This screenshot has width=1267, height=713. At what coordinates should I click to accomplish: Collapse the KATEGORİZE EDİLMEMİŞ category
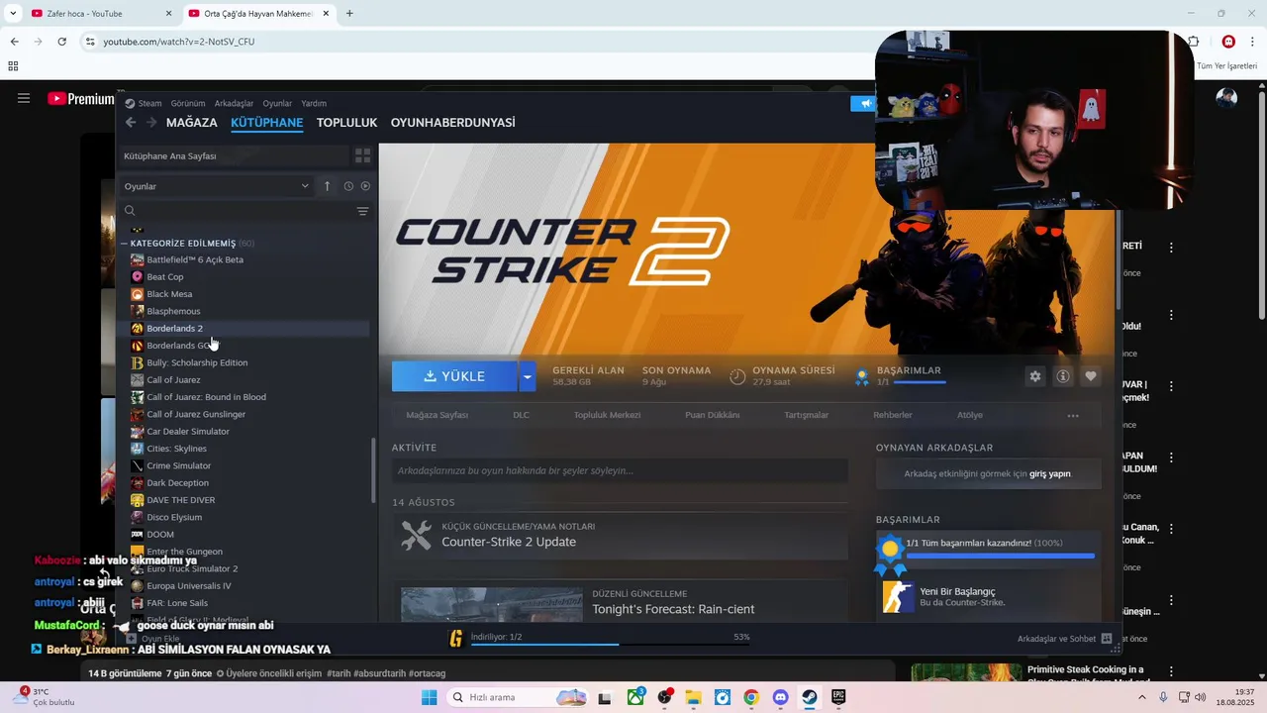pyautogui.click(x=125, y=244)
